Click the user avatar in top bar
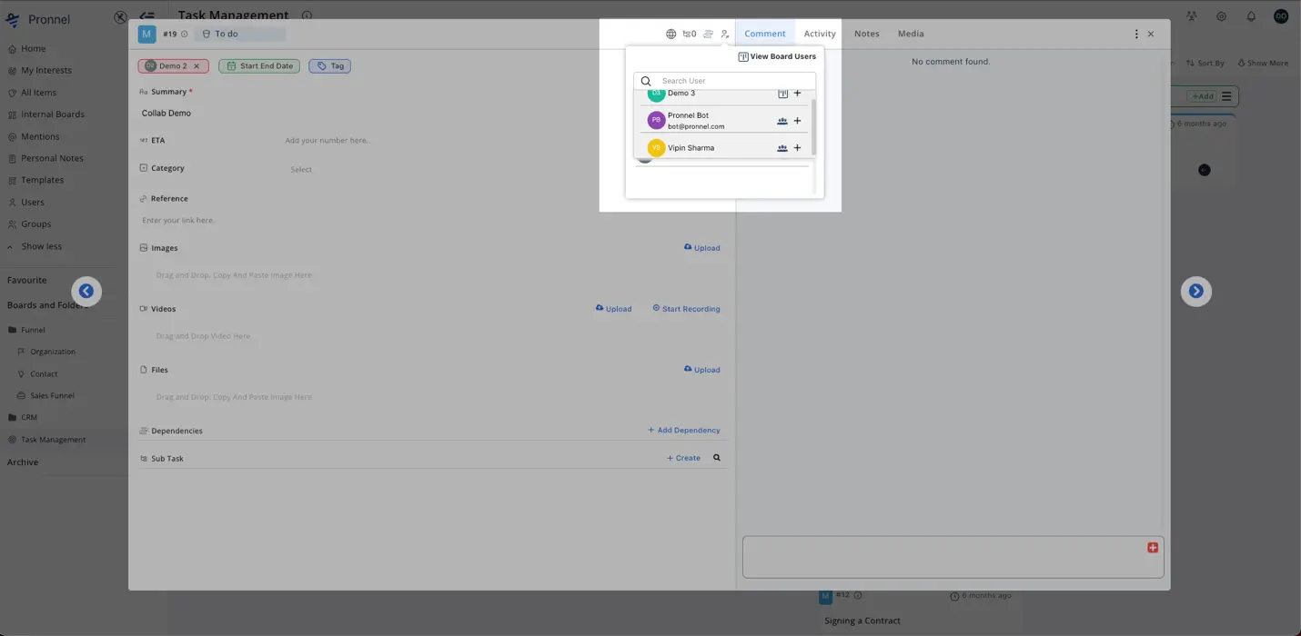The height and width of the screenshot is (636, 1301). tap(1281, 16)
